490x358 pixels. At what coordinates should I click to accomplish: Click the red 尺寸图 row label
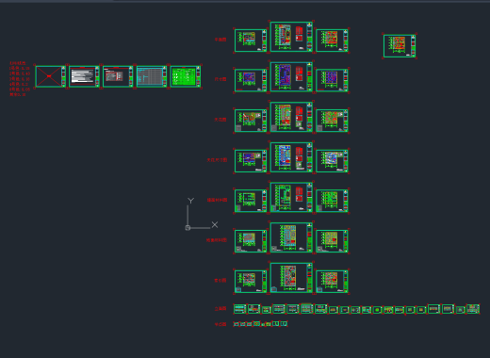220,79
